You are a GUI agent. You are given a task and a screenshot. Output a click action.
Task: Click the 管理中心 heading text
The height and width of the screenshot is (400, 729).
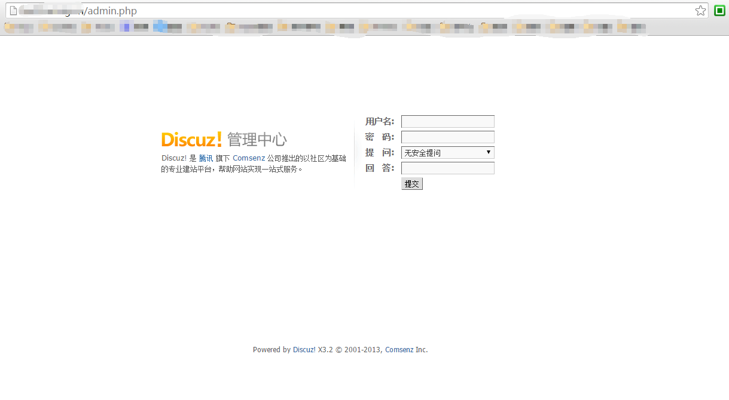pos(257,140)
